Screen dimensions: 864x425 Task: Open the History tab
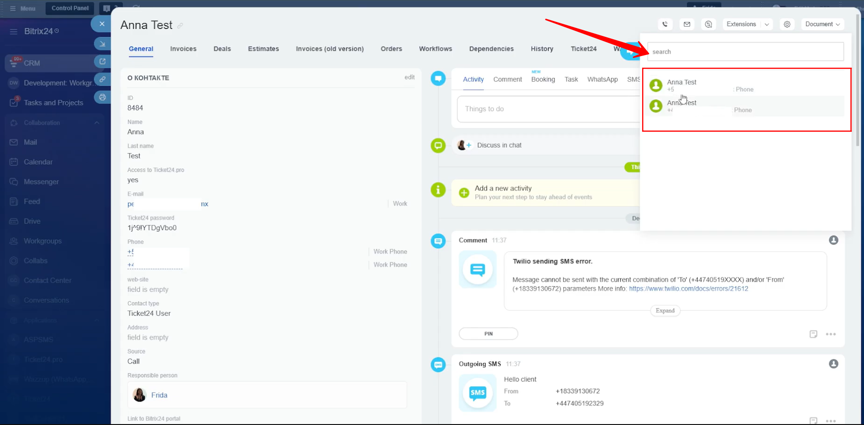pyautogui.click(x=542, y=49)
